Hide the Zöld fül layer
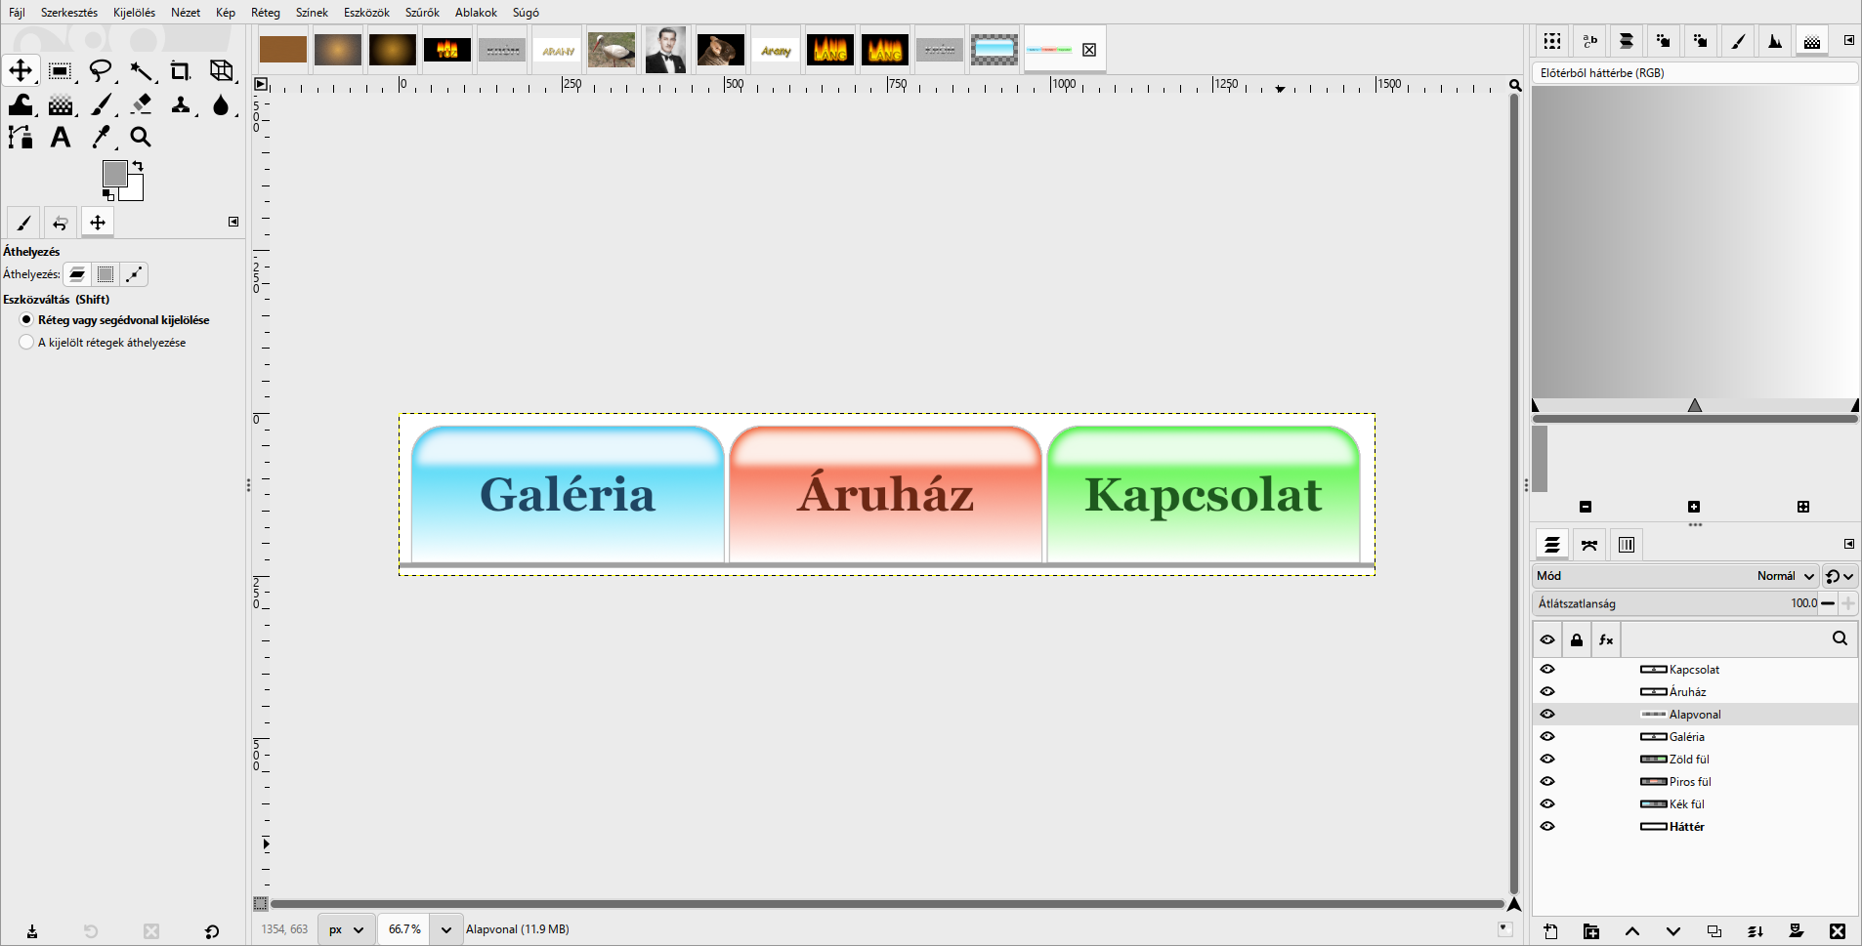1862x946 pixels. point(1547,760)
